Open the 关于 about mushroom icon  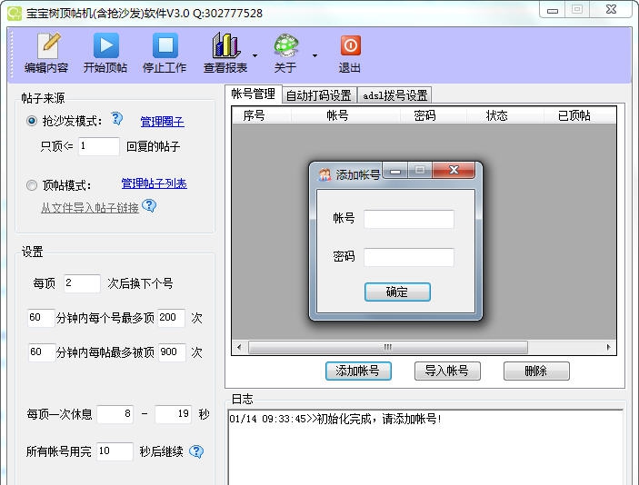(285, 53)
